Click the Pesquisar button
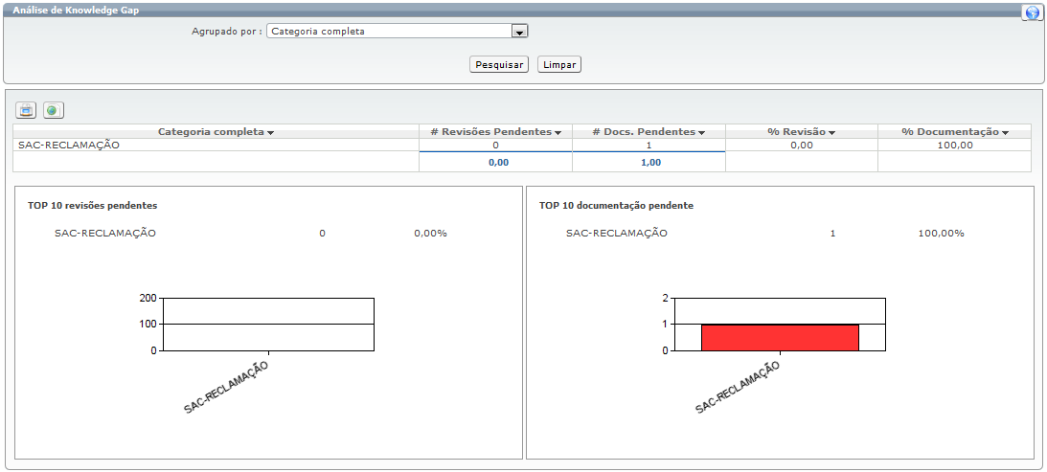 click(499, 64)
